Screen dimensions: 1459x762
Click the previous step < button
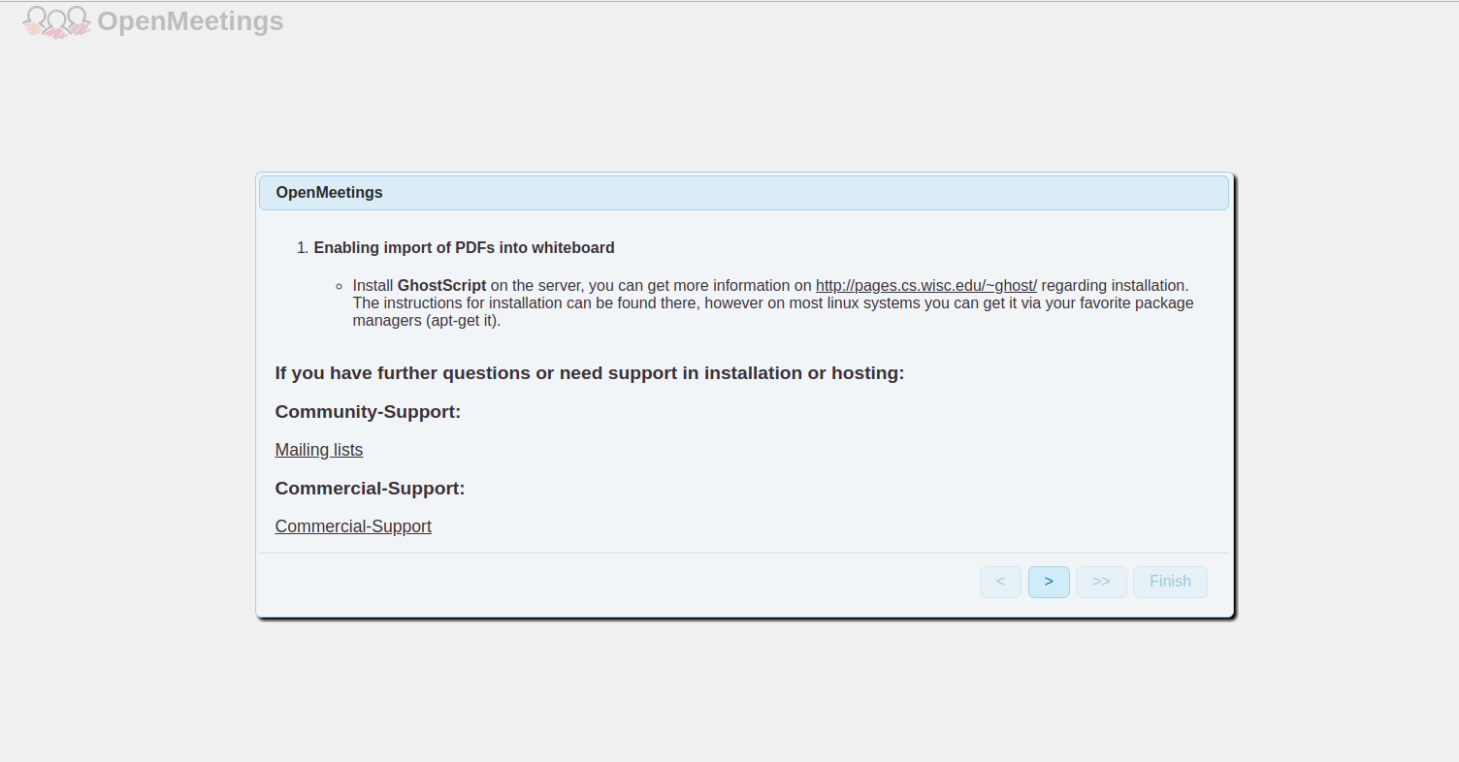click(1000, 582)
